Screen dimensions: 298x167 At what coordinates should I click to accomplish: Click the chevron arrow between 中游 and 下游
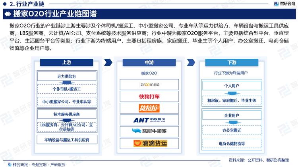coord(191,62)
